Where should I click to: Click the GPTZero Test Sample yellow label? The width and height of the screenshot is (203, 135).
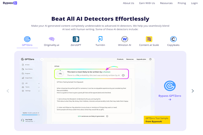pos(157,120)
